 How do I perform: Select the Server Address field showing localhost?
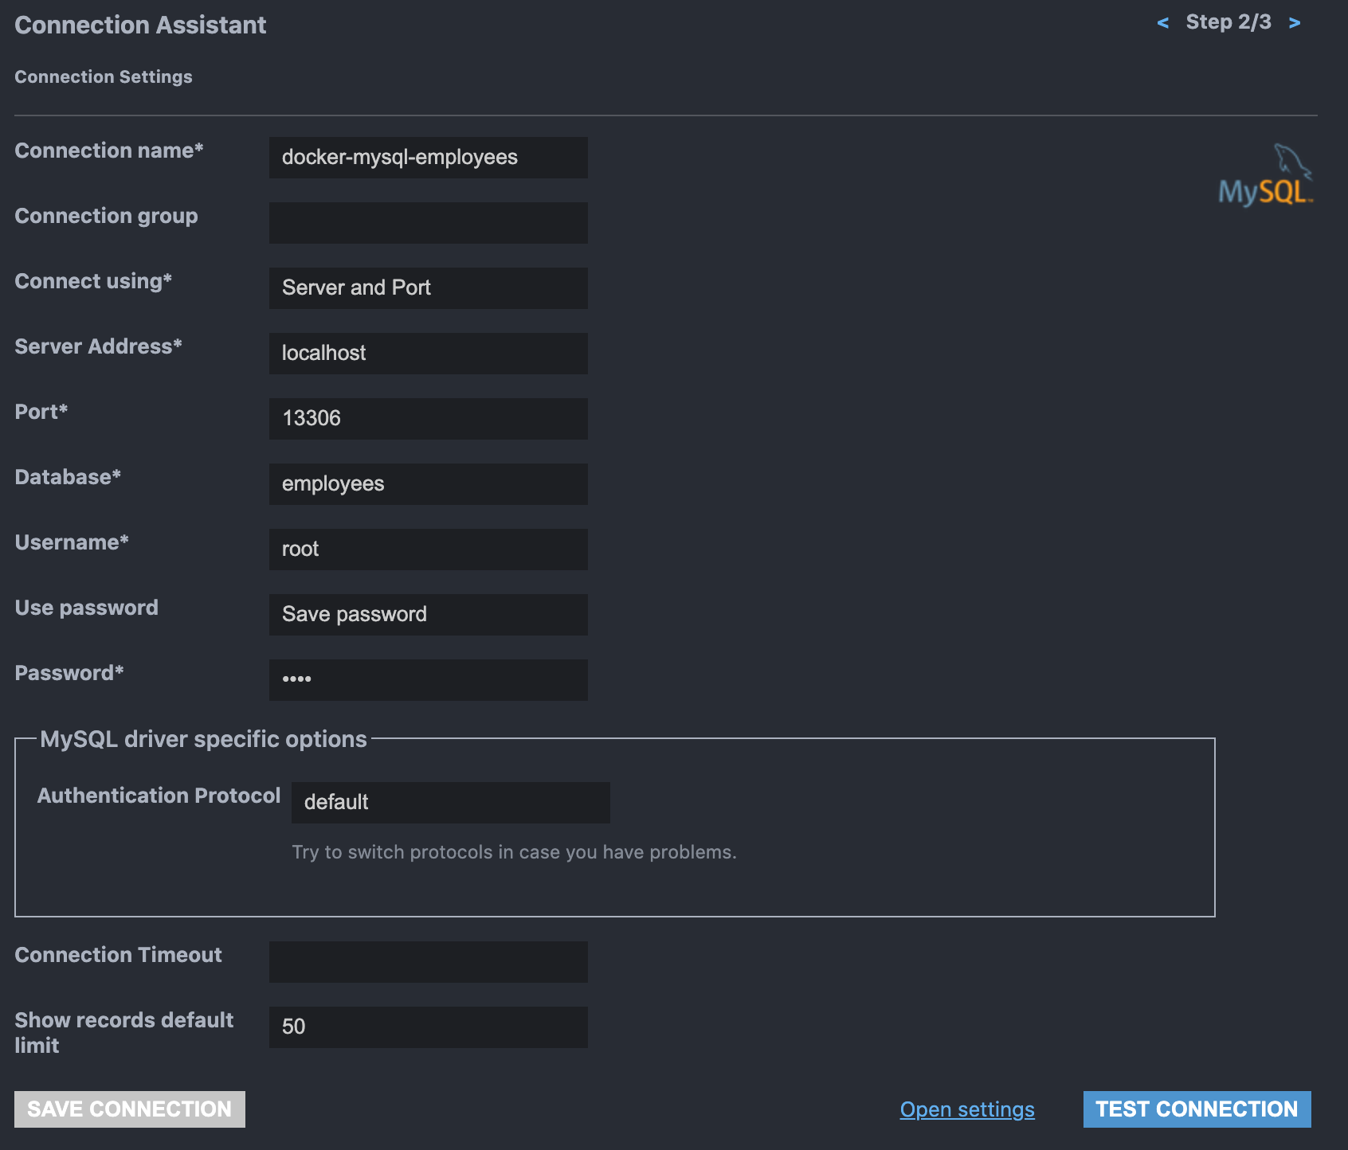pos(428,353)
